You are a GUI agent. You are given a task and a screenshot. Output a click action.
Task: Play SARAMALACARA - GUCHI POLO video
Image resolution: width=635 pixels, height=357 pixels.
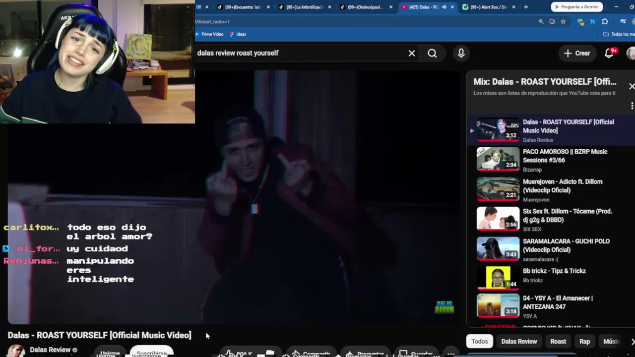point(551,249)
